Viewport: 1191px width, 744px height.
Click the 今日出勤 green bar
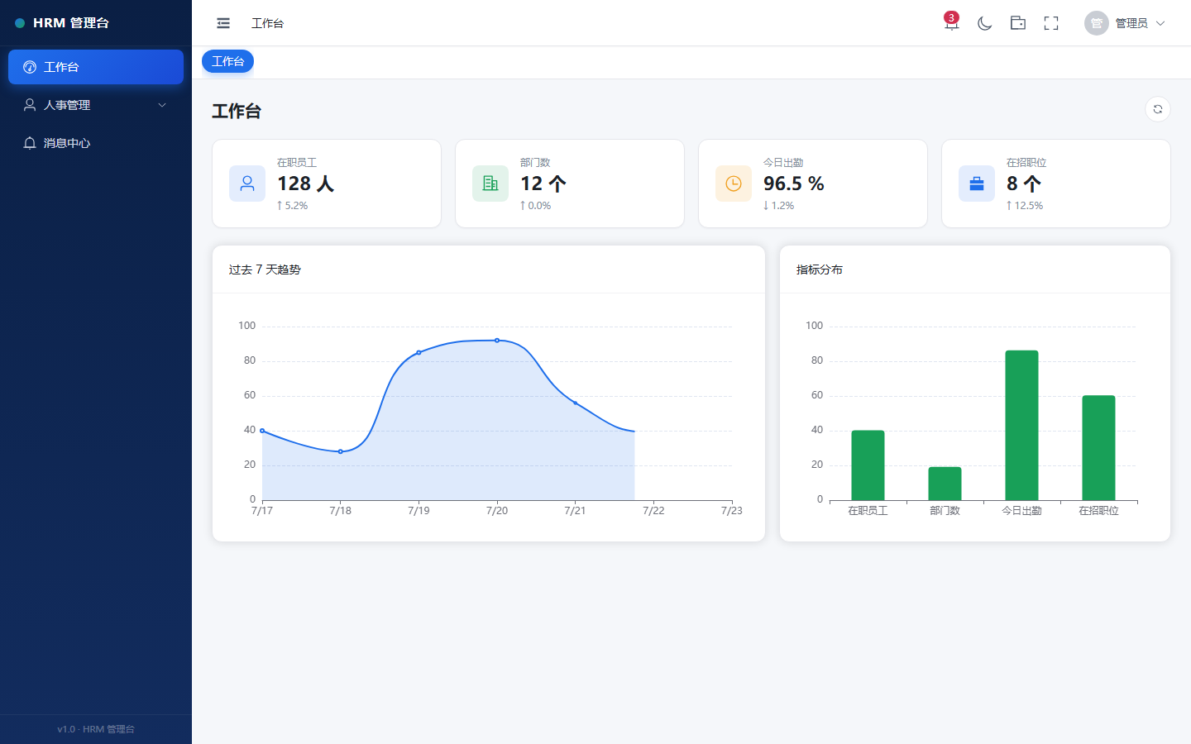1021,426
